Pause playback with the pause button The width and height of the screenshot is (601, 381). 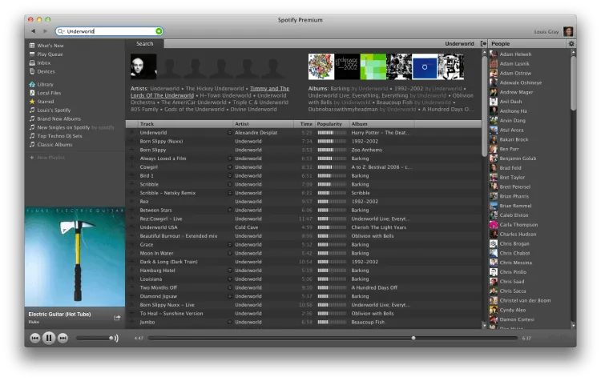(49, 338)
